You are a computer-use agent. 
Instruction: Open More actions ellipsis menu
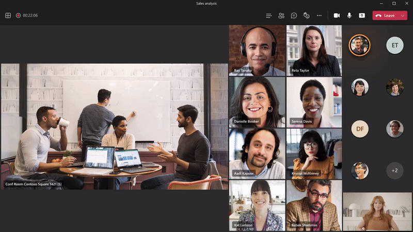(x=319, y=15)
